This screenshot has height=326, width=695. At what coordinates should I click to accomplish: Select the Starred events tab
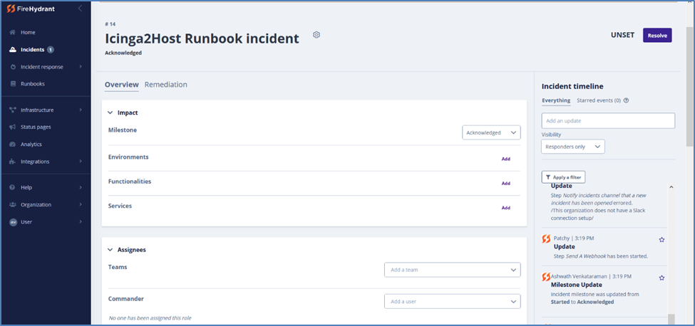coord(598,100)
